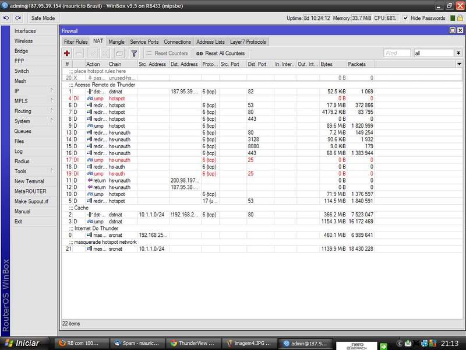Viewport: 466px width, 350px height.
Task: Toggle the Hide Passwords checkbox
Action: click(x=405, y=18)
